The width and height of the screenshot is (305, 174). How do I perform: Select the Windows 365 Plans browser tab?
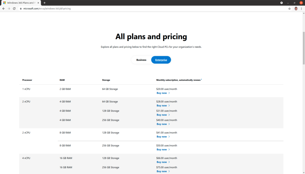point(21,3)
